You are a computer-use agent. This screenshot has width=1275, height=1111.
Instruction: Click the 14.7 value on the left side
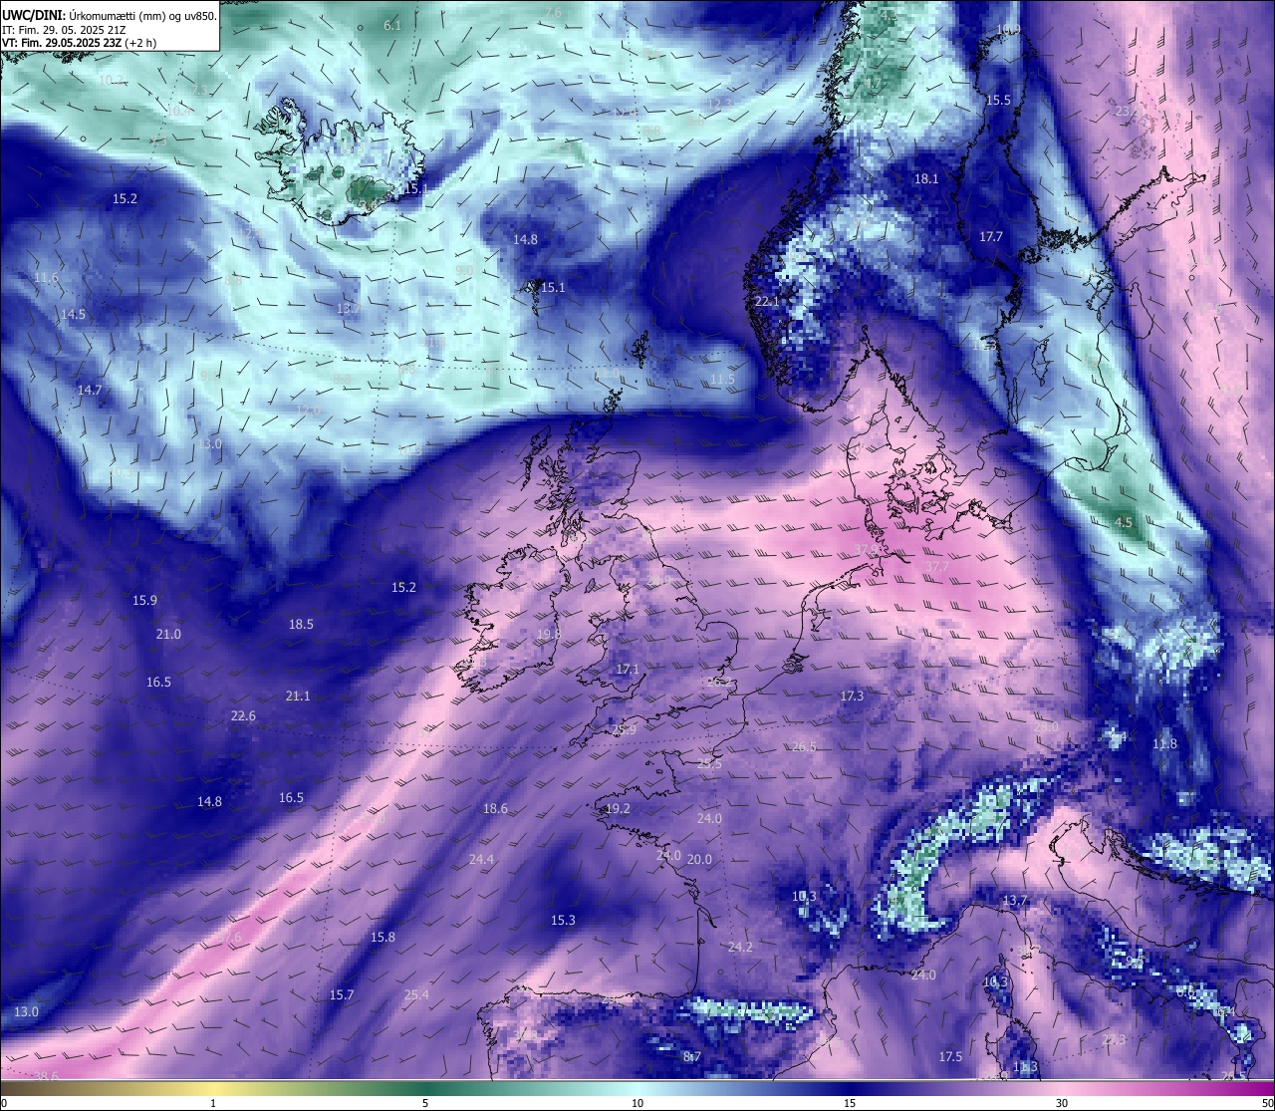pos(90,390)
